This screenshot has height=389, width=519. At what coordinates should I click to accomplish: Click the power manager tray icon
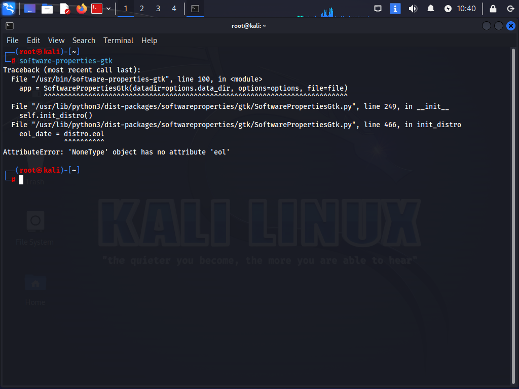(448, 9)
